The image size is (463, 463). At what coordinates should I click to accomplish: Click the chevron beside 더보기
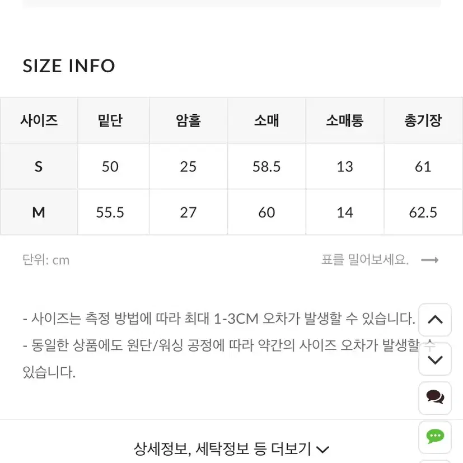pyautogui.click(x=322, y=450)
